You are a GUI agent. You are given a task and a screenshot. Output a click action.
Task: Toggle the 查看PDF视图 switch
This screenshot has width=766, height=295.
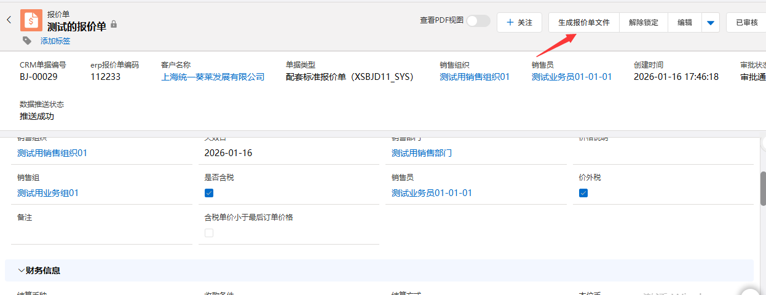coord(478,21)
